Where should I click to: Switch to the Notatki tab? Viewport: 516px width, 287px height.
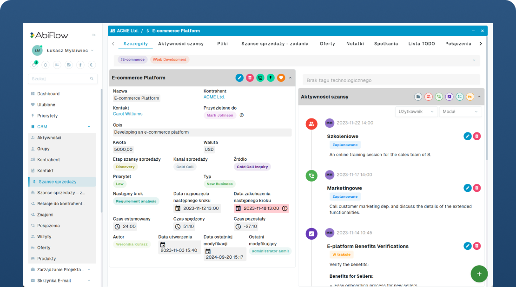tap(355, 44)
